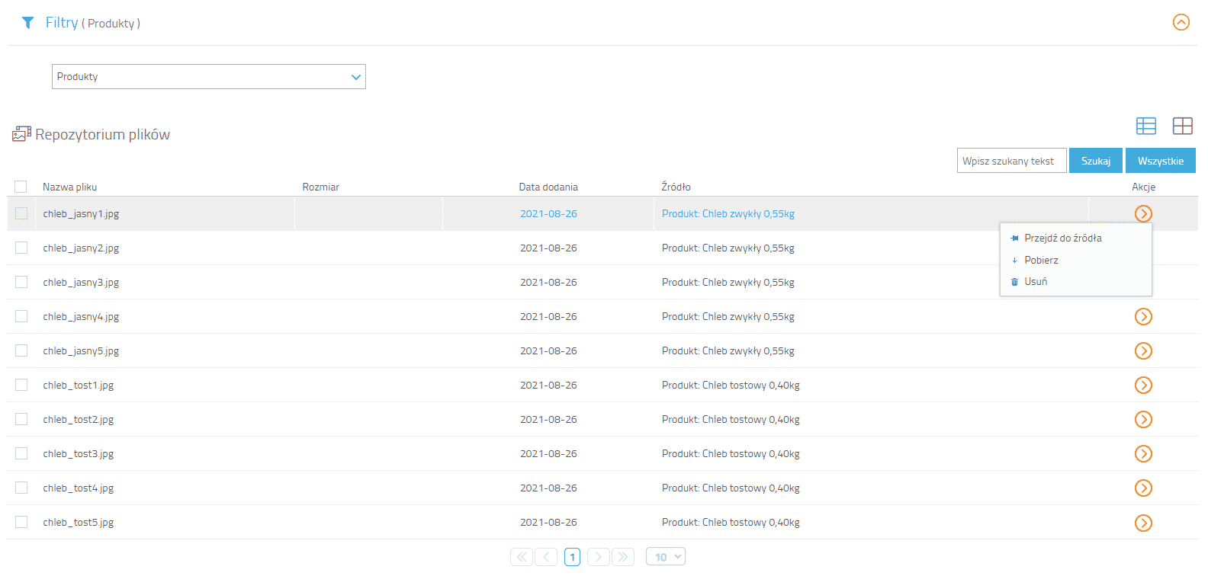Click file name chleb_jasny3.jpg
This screenshot has height=576, width=1208.
81,282
